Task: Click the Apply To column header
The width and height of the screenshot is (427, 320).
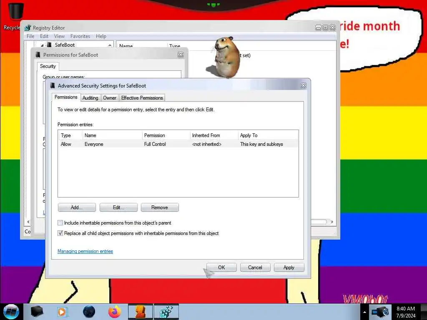Action: (268, 135)
